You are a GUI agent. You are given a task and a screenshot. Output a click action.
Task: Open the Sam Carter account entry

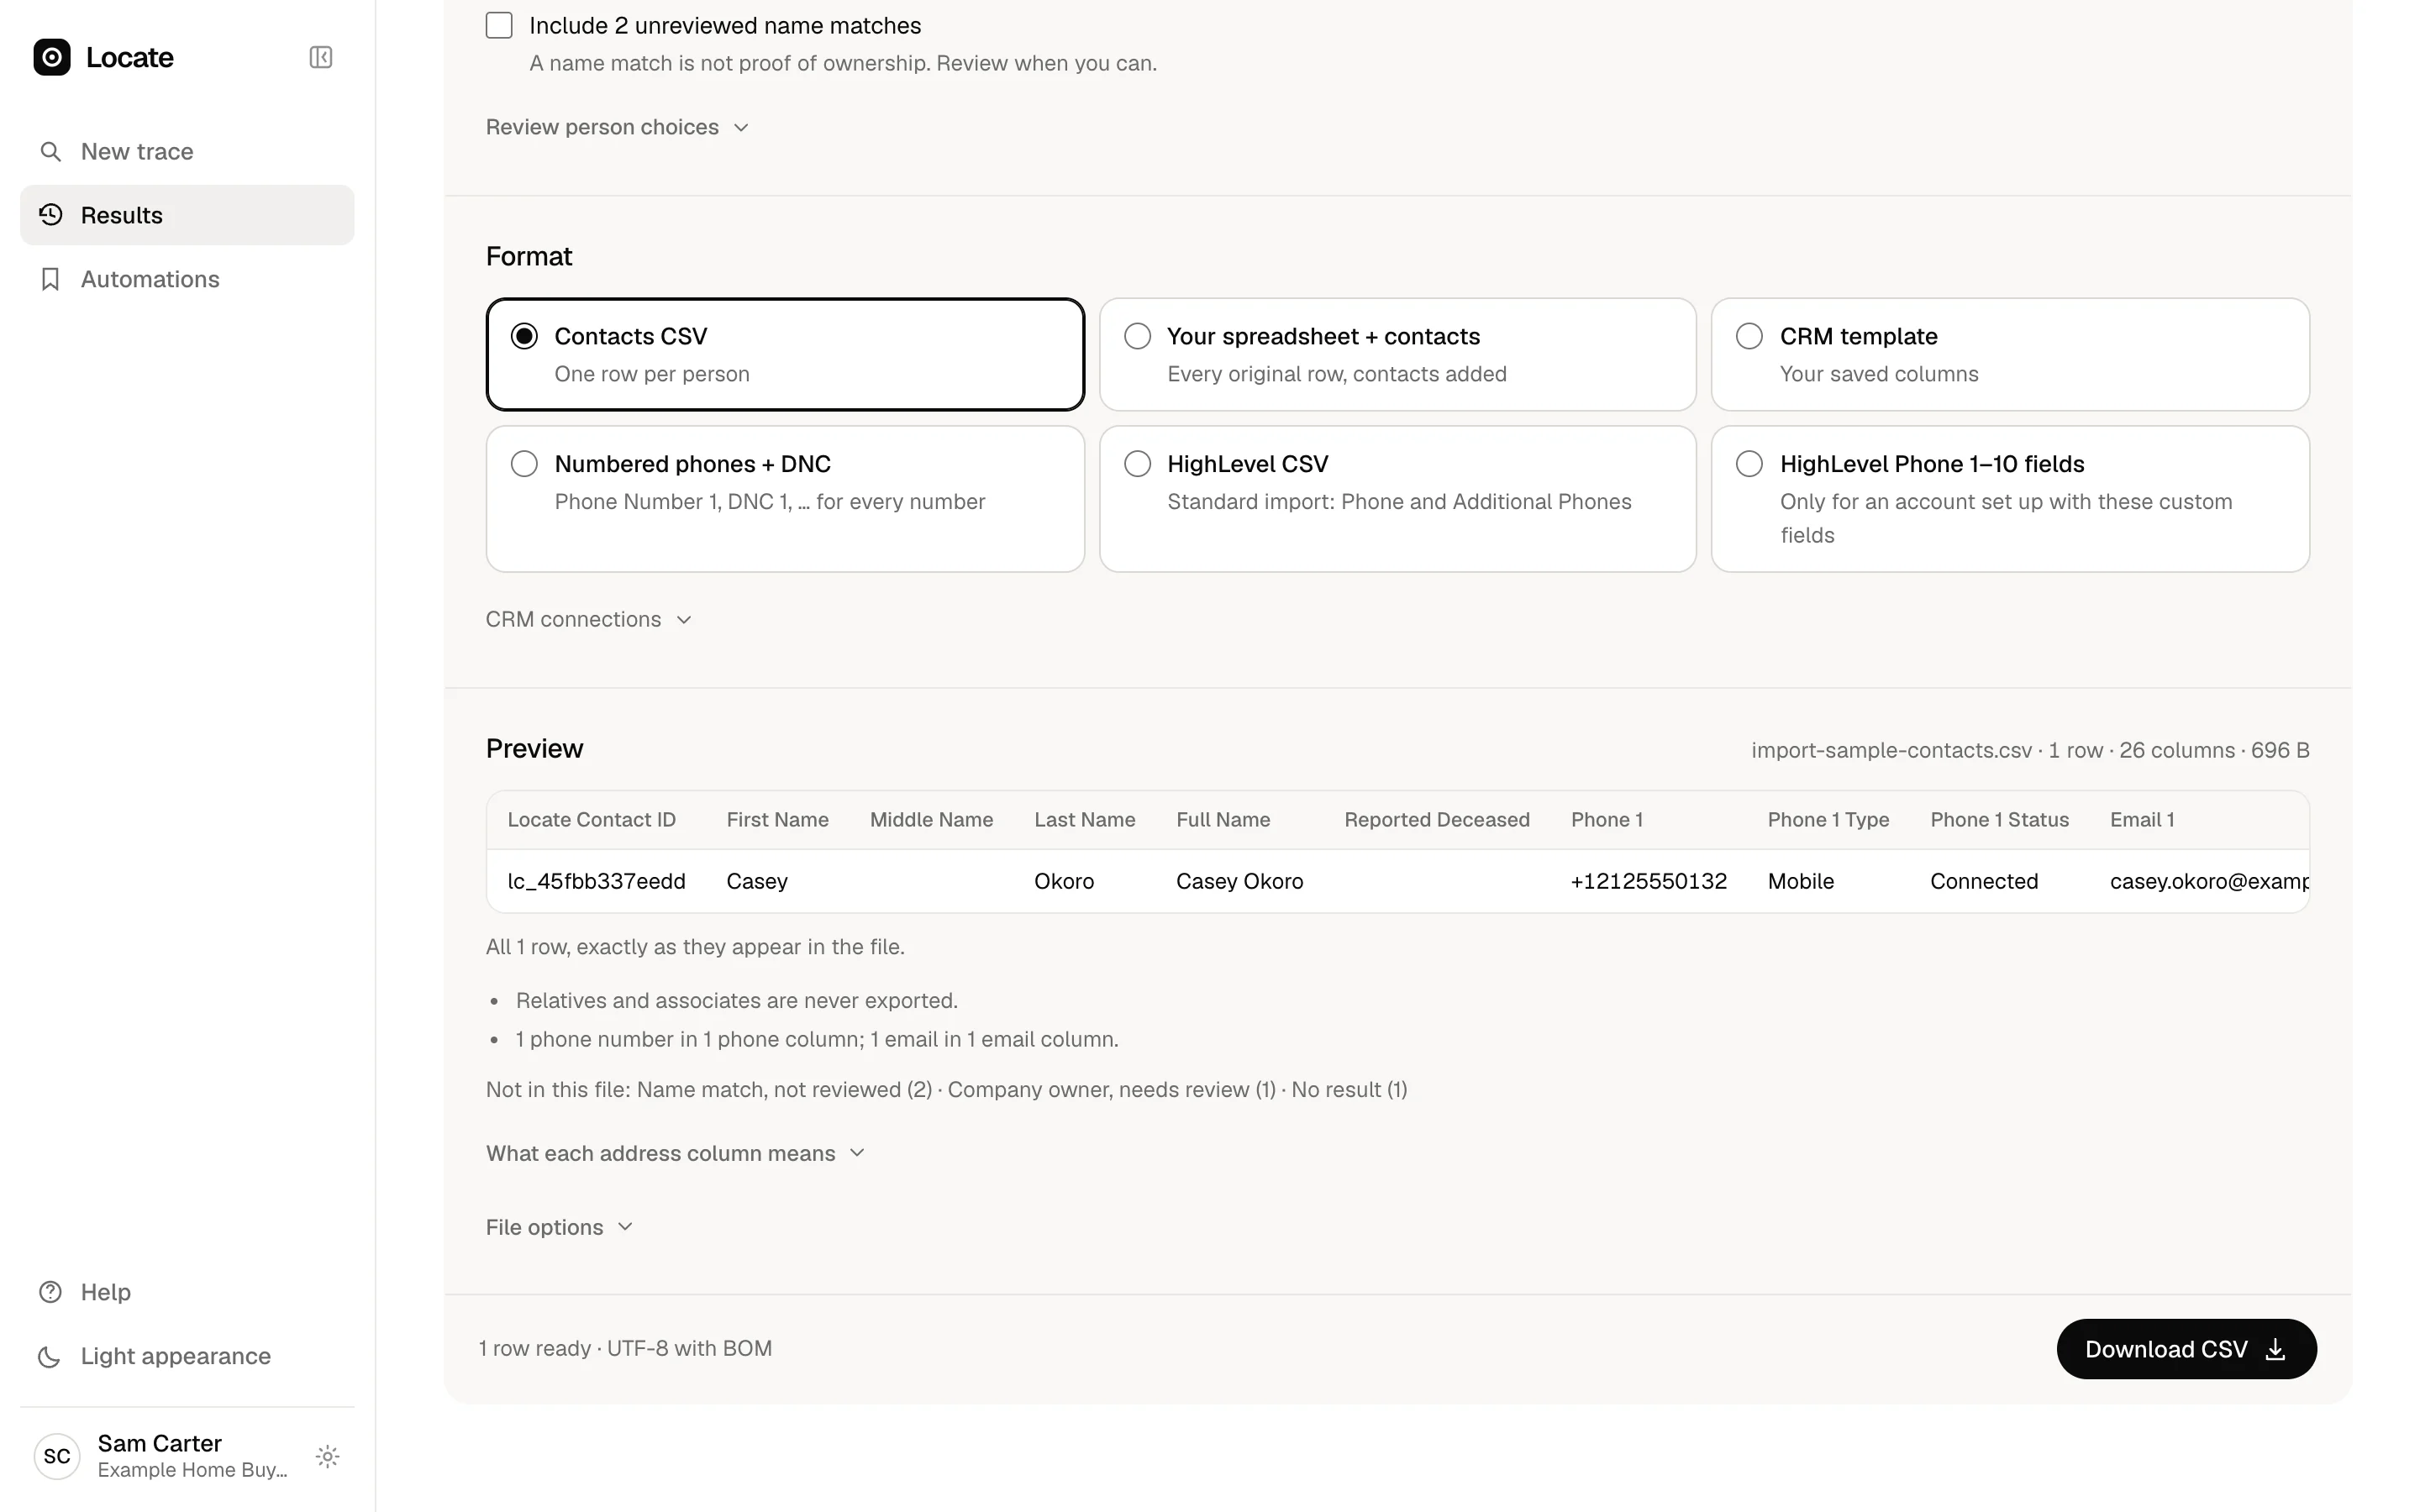165,1456
